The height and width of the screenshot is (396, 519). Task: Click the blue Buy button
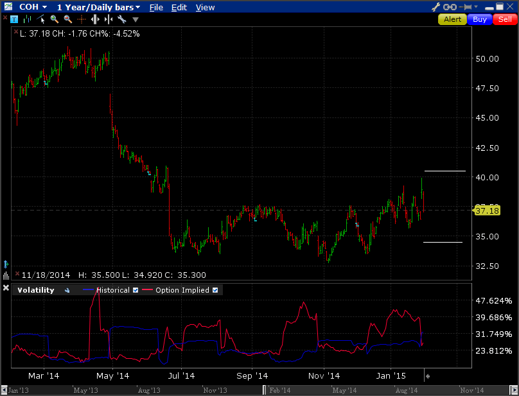tap(480, 19)
